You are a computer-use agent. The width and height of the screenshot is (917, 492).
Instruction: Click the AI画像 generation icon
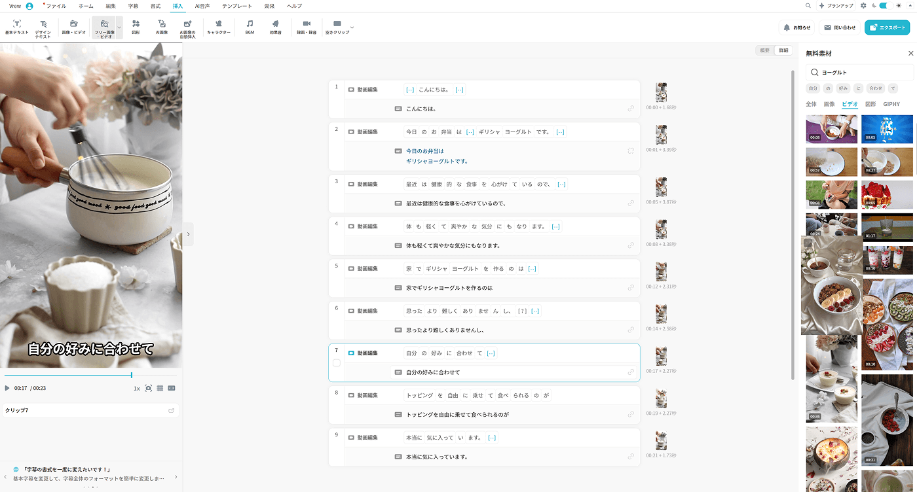(x=161, y=27)
